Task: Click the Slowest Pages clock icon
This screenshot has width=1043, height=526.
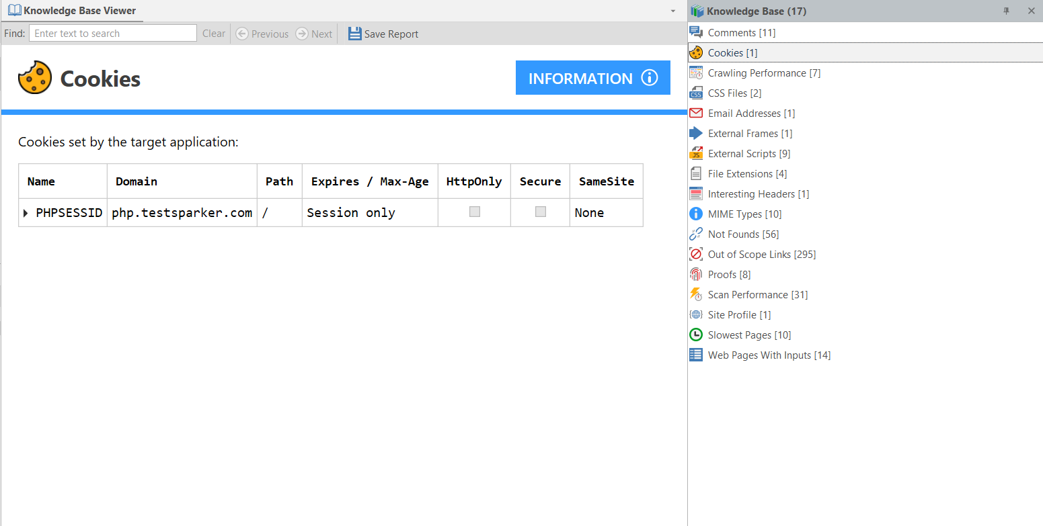Action: coord(696,335)
